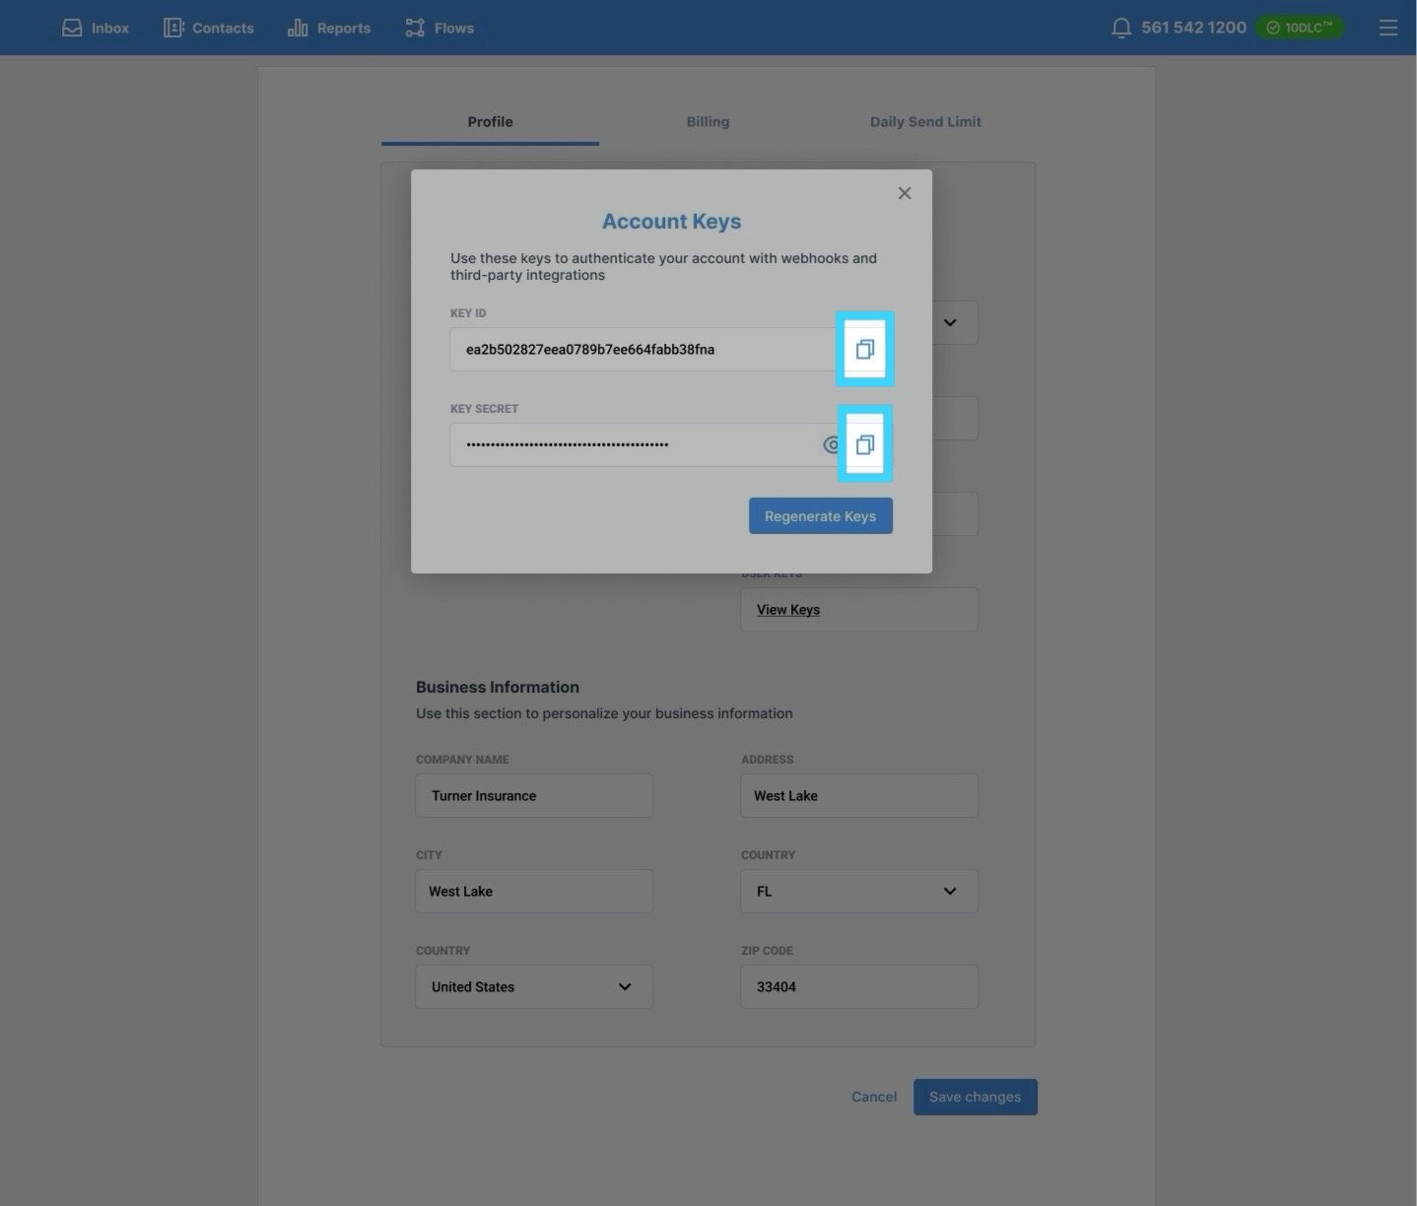Reveal the hidden Key Secret
Image resolution: width=1417 pixels, height=1206 pixels.
point(832,444)
